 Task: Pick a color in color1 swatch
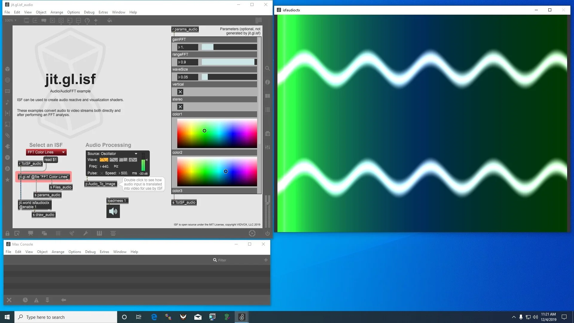(217, 133)
